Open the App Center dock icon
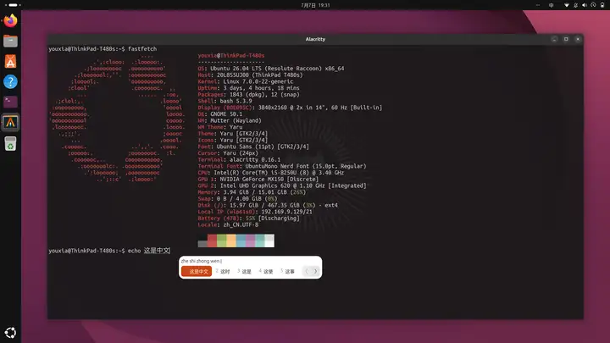 (x=10, y=62)
